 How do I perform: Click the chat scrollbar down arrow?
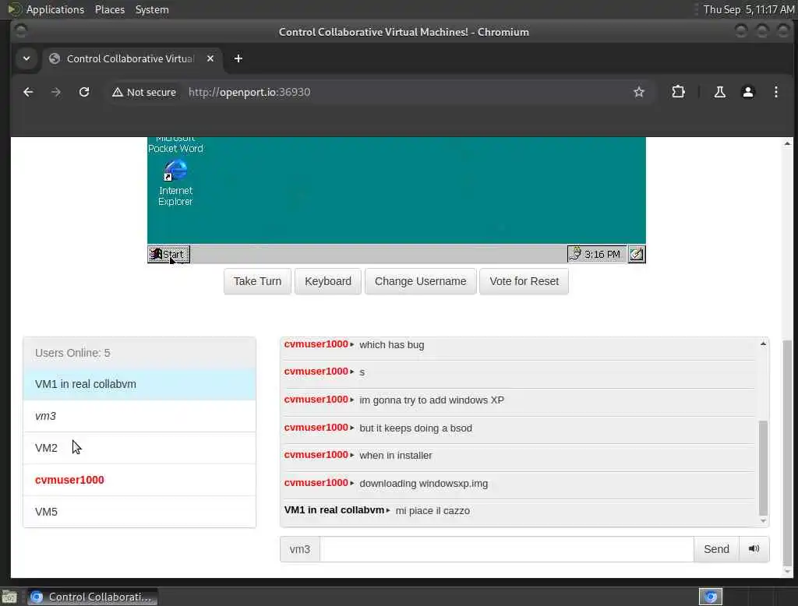pyautogui.click(x=763, y=521)
